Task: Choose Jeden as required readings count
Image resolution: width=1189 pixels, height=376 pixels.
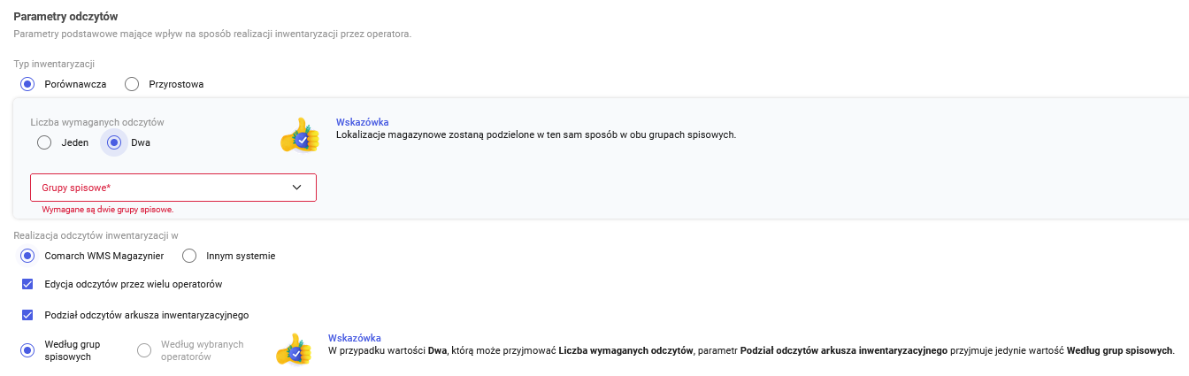Action: click(44, 142)
